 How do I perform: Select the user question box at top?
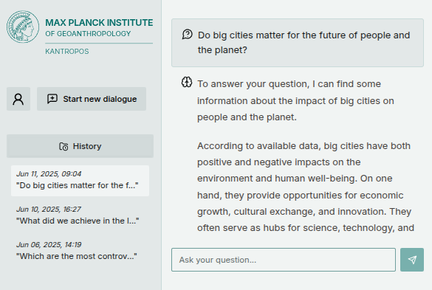[298, 43]
